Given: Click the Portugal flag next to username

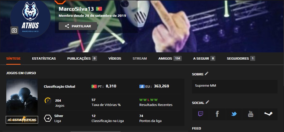Looking at the screenshot, I should pyautogui.click(x=99, y=9).
